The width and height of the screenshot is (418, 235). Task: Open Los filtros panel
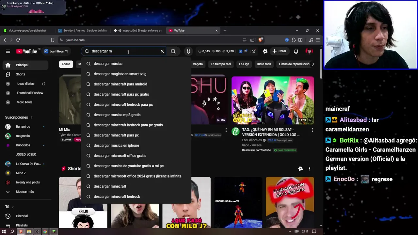(x=56, y=51)
